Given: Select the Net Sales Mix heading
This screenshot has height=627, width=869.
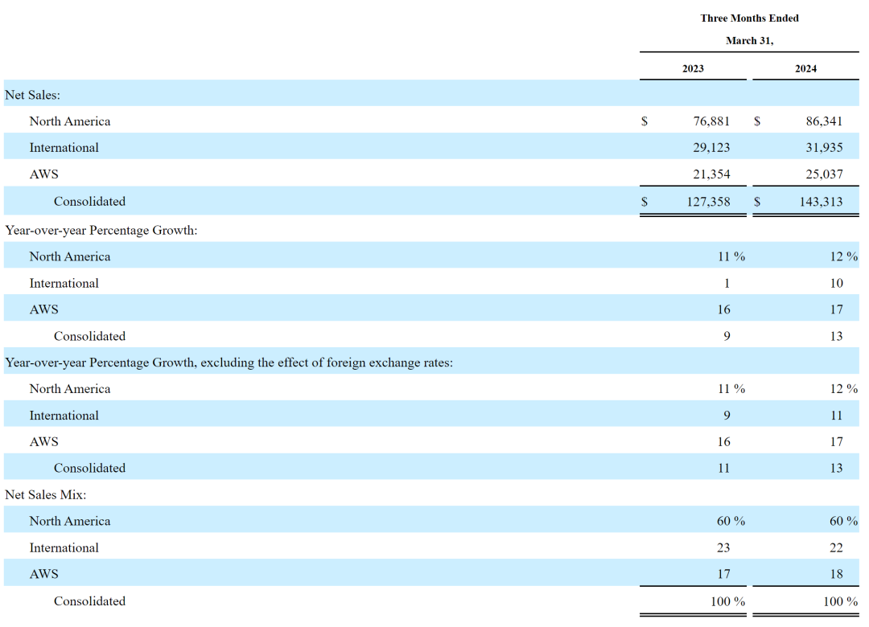Looking at the screenshot, I should [46, 495].
